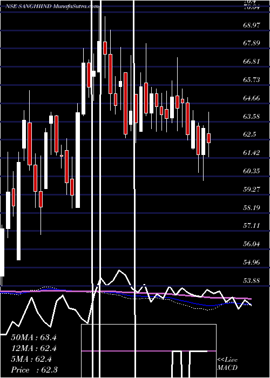Click the 5MA : 62.4 readout
The image size is (270, 378).
point(31,359)
